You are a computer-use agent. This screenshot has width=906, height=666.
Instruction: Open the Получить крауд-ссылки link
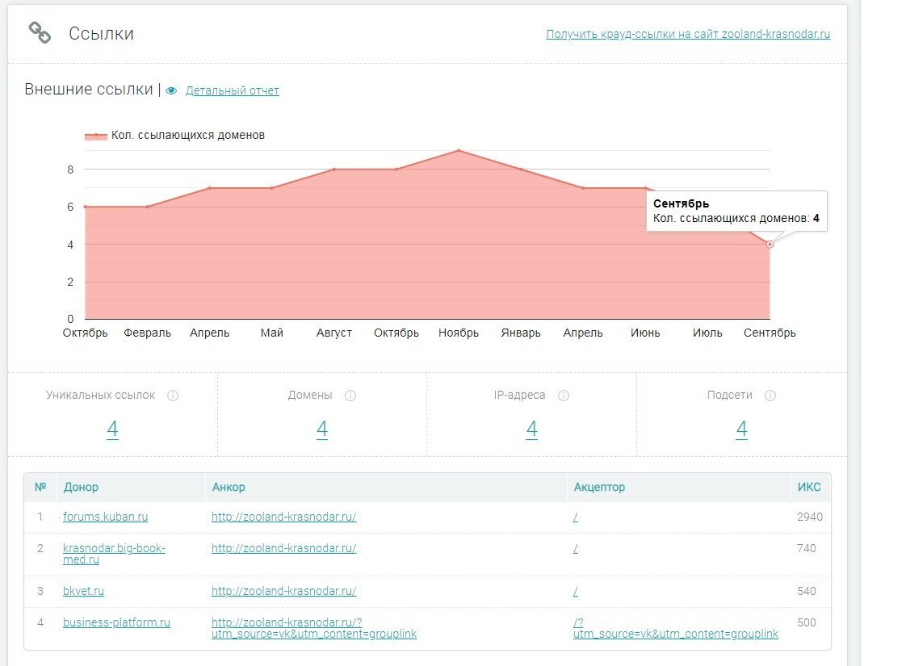pyautogui.click(x=688, y=35)
